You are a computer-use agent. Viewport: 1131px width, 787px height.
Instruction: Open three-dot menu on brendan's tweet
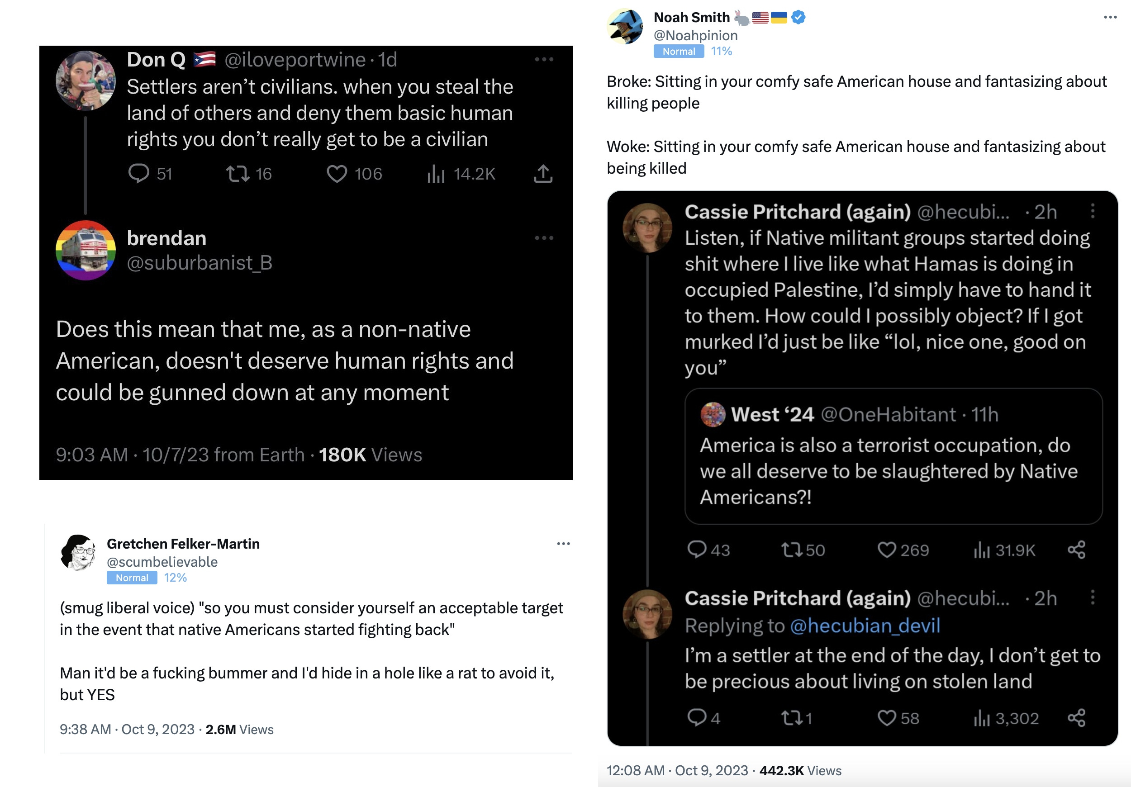544,238
